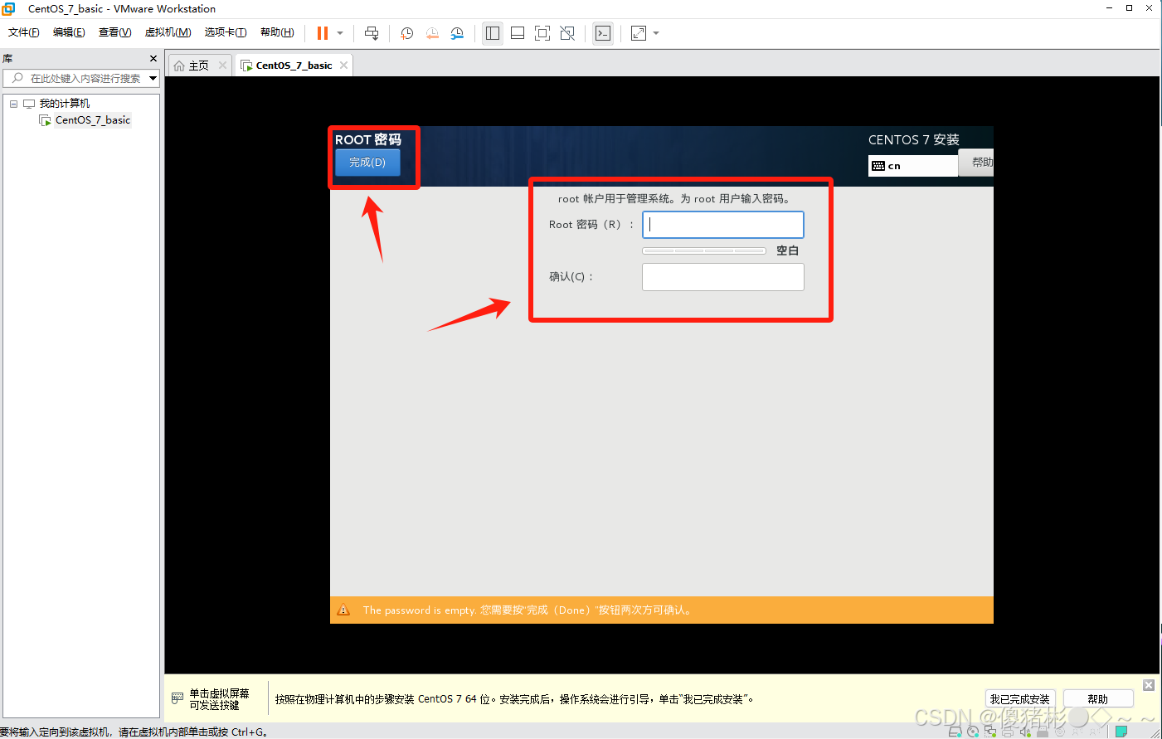Screen dimensions: 1162x739
Task: Open the 查看(V) menu
Action: click(x=114, y=32)
